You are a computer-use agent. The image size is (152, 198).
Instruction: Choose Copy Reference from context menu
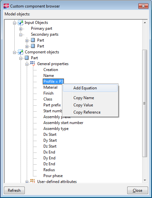tap(90, 112)
